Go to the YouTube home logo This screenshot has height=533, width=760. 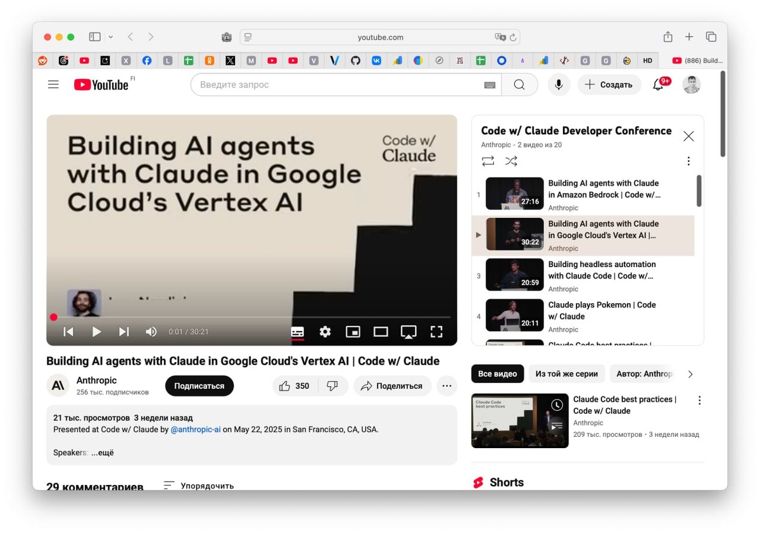(x=101, y=85)
